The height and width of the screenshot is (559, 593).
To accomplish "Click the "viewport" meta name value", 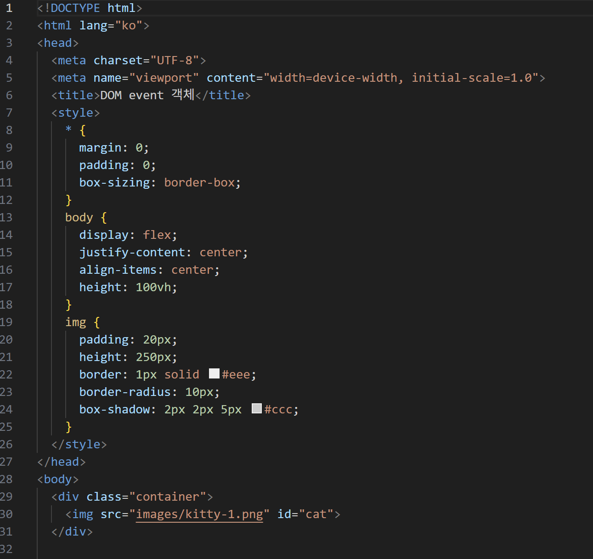I will [164, 78].
